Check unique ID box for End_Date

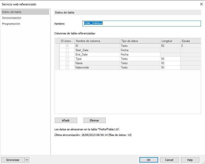[67, 54]
